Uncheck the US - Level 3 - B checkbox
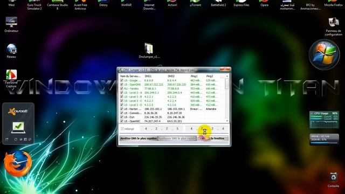 click(x=121, y=97)
